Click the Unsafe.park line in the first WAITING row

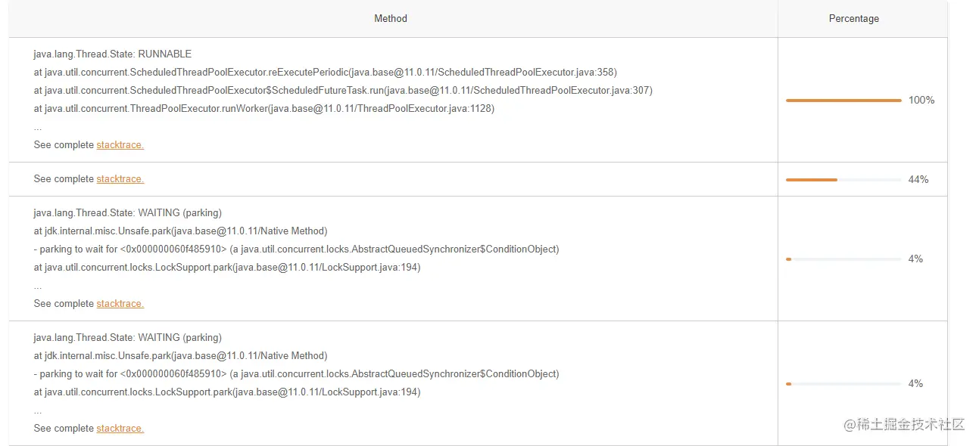point(181,231)
